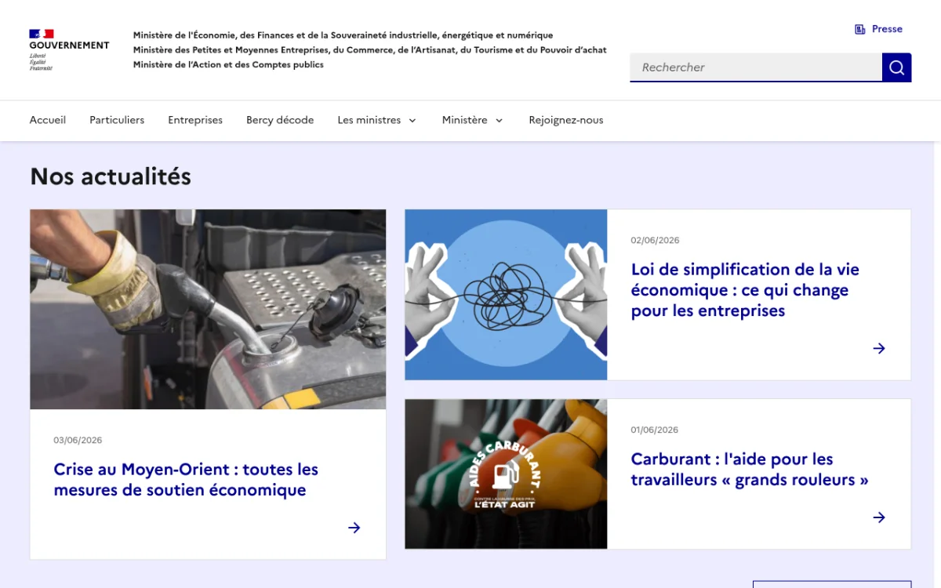Click the arrow on the Loi de simplification card
Image resolution: width=941 pixels, height=588 pixels.
point(879,348)
